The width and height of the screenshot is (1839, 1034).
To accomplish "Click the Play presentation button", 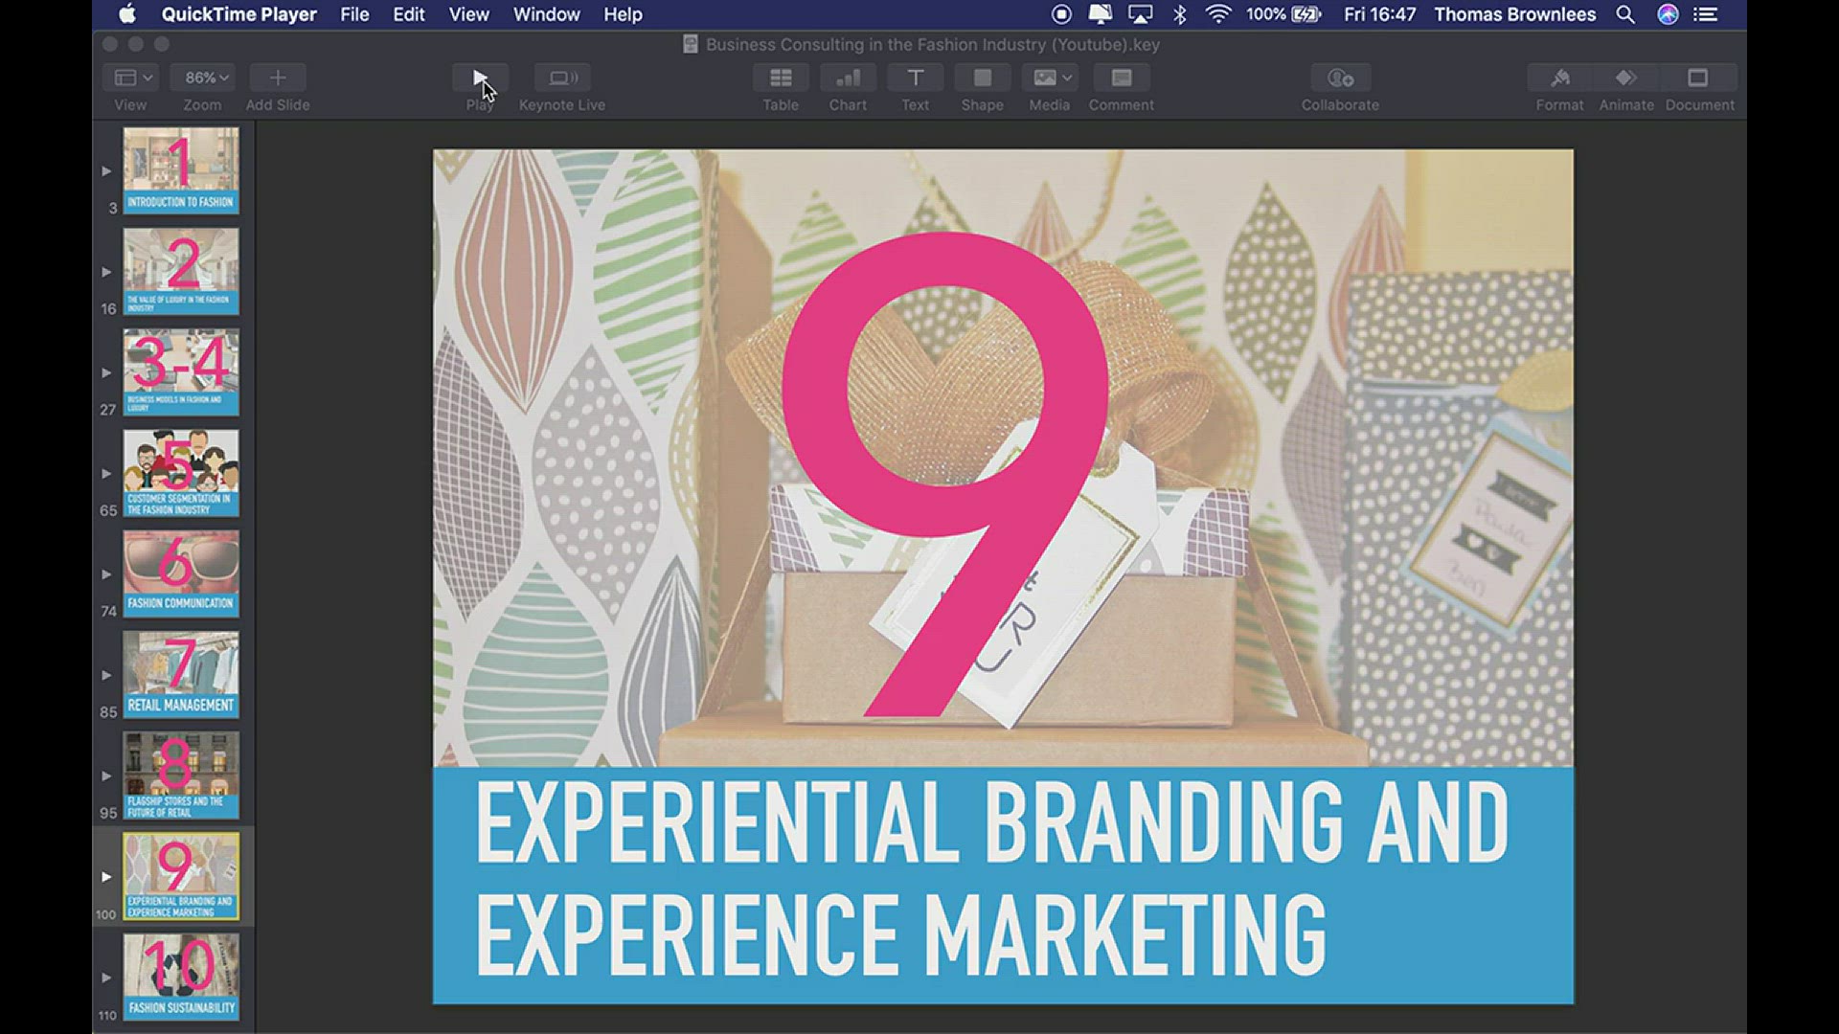I will click(480, 79).
